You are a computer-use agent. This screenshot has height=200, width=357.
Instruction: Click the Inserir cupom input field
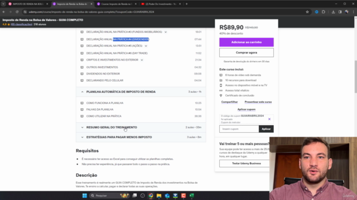tap(239, 129)
